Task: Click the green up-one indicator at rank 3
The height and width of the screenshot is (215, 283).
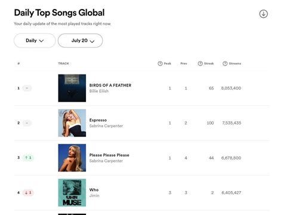Action: pos(28,158)
